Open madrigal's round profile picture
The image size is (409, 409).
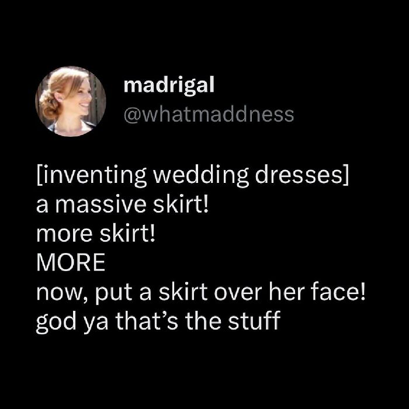71,101
